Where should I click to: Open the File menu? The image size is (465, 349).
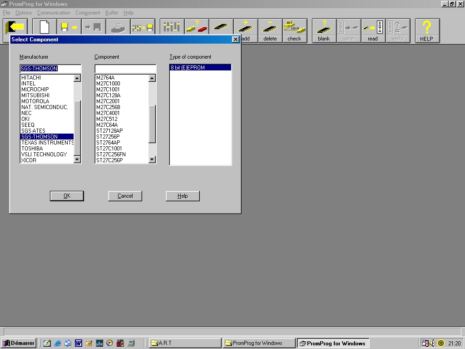pyautogui.click(x=6, y=13)
